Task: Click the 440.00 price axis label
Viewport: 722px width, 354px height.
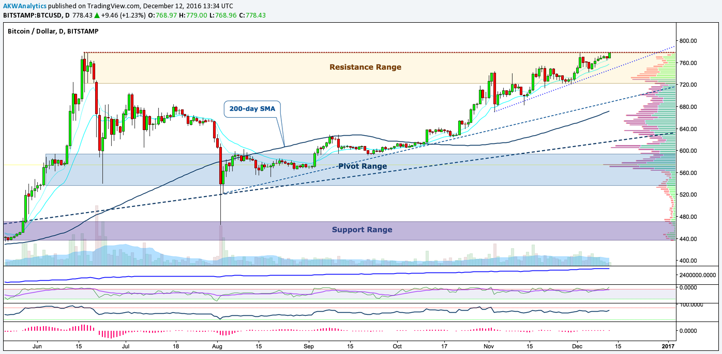Action: pyautogui.click(x=688, y=239)
